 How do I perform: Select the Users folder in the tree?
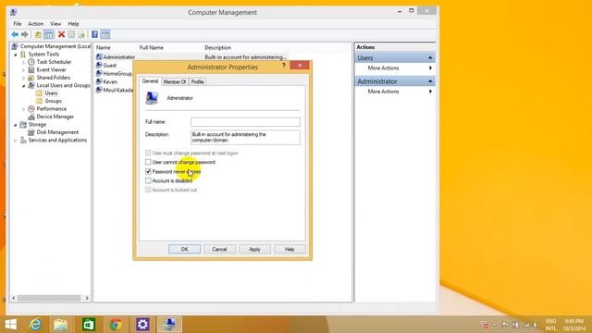51,93
